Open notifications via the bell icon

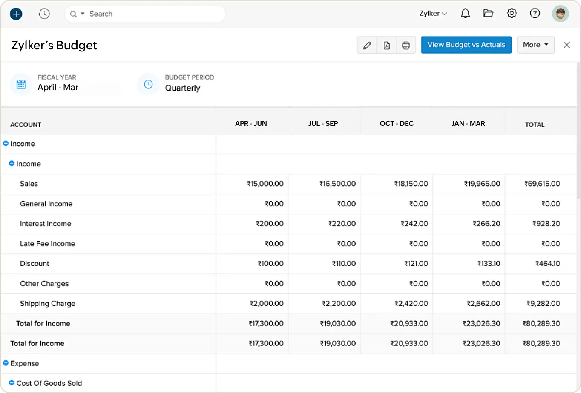pos(465,13)
